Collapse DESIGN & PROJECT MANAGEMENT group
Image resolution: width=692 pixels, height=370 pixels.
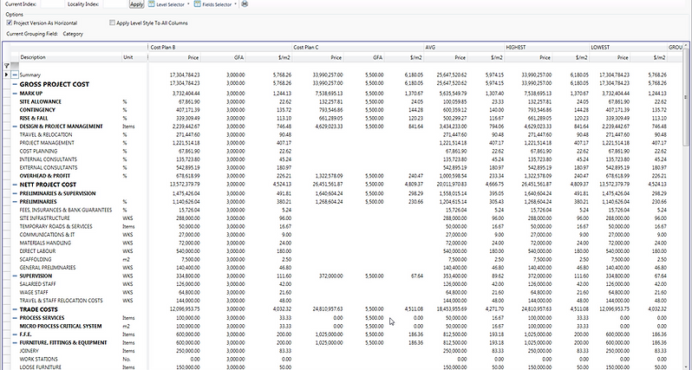[15, 127]
